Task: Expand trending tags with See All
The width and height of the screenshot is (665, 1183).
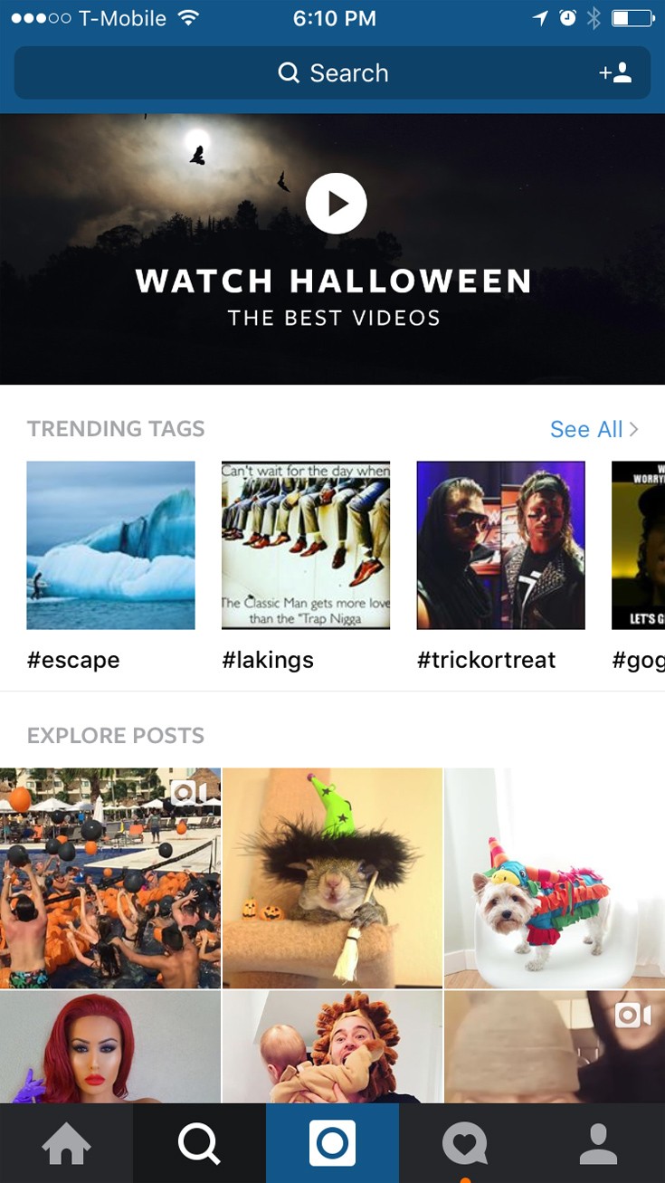Action: pos(594,429)
